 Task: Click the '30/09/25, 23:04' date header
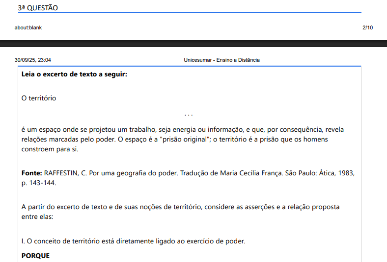click(x=33, y=60)
